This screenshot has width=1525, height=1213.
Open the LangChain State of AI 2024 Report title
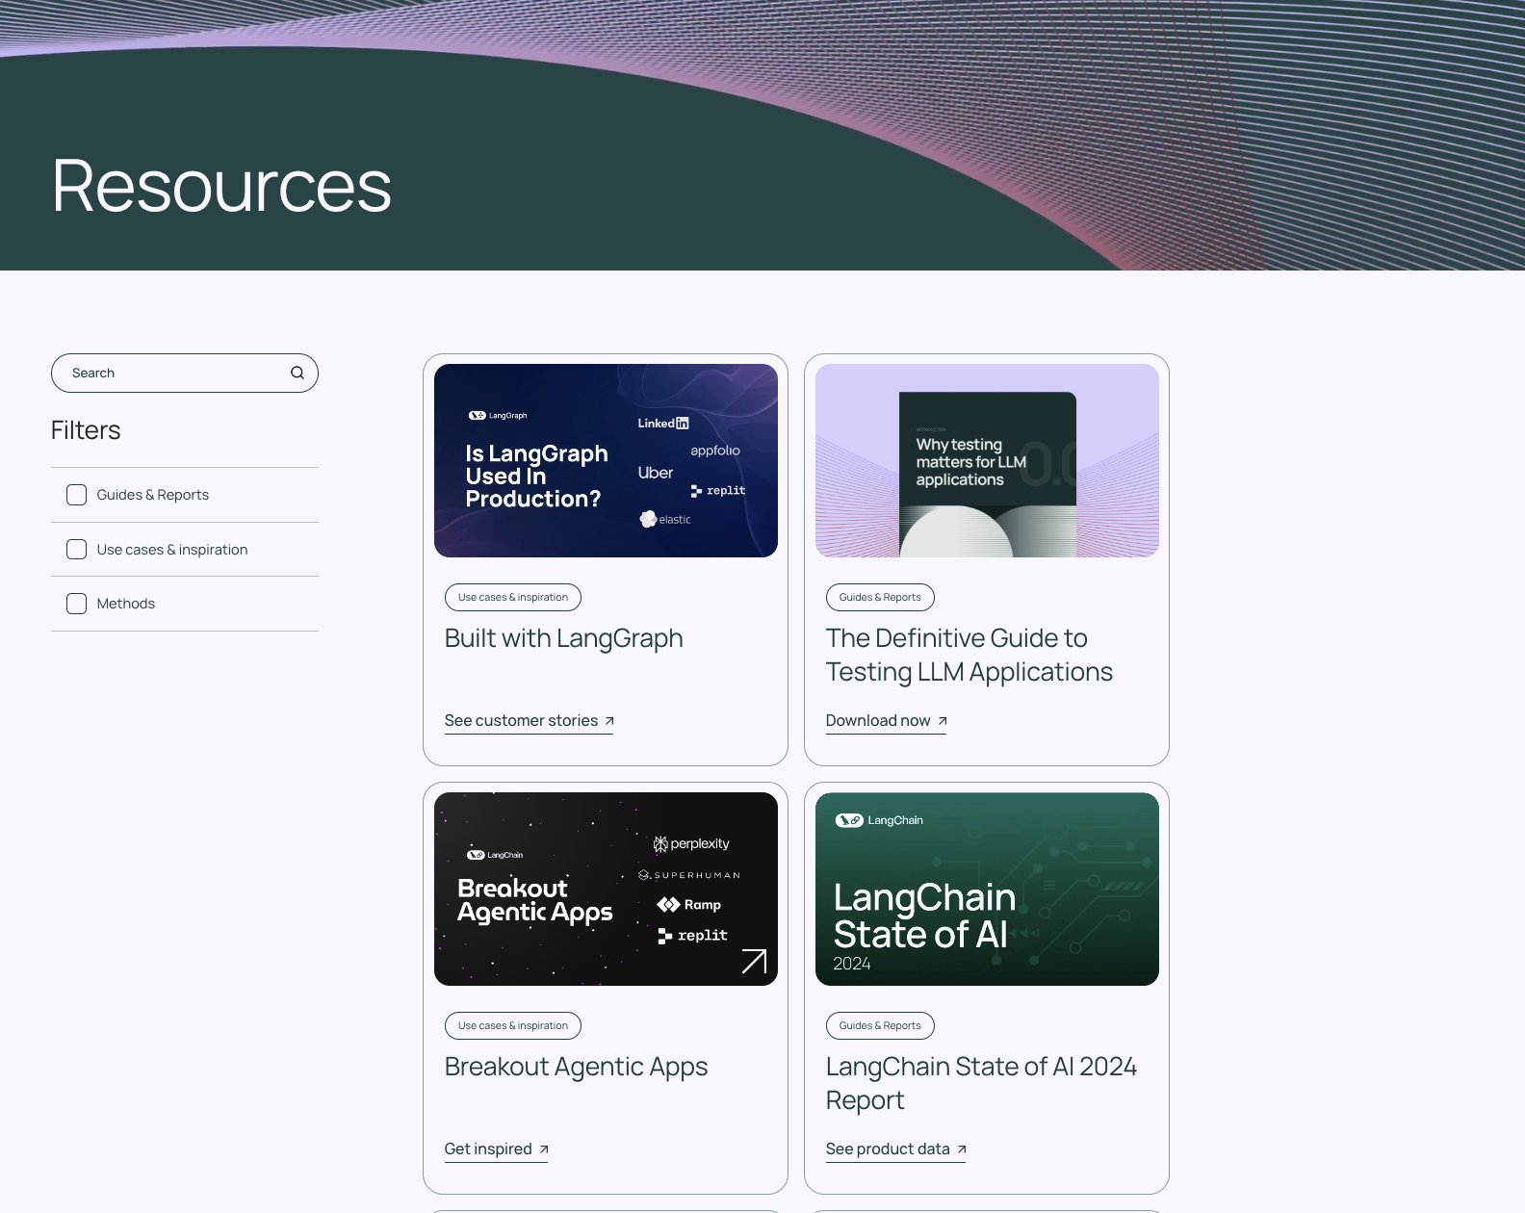pyautogui.click(x=981, y=1083)
